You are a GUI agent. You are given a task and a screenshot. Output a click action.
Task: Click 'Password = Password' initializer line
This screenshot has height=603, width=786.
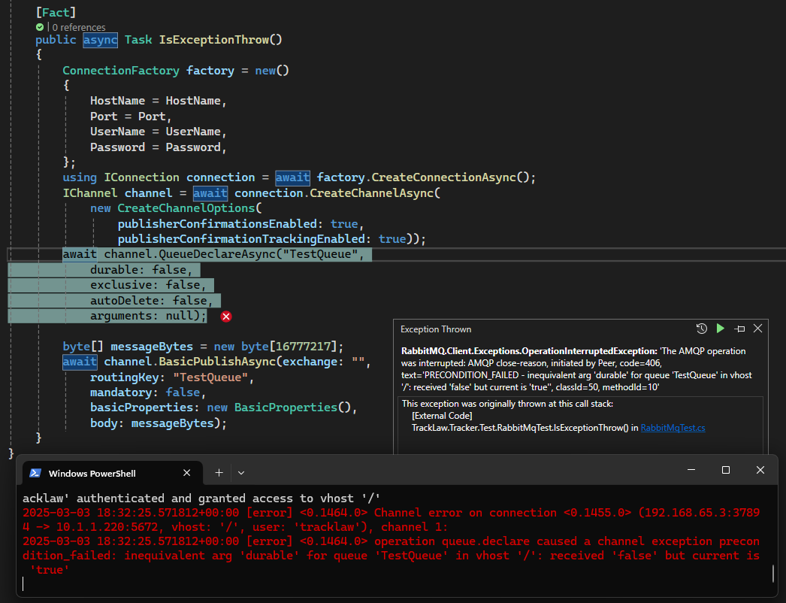coord(159,147)
